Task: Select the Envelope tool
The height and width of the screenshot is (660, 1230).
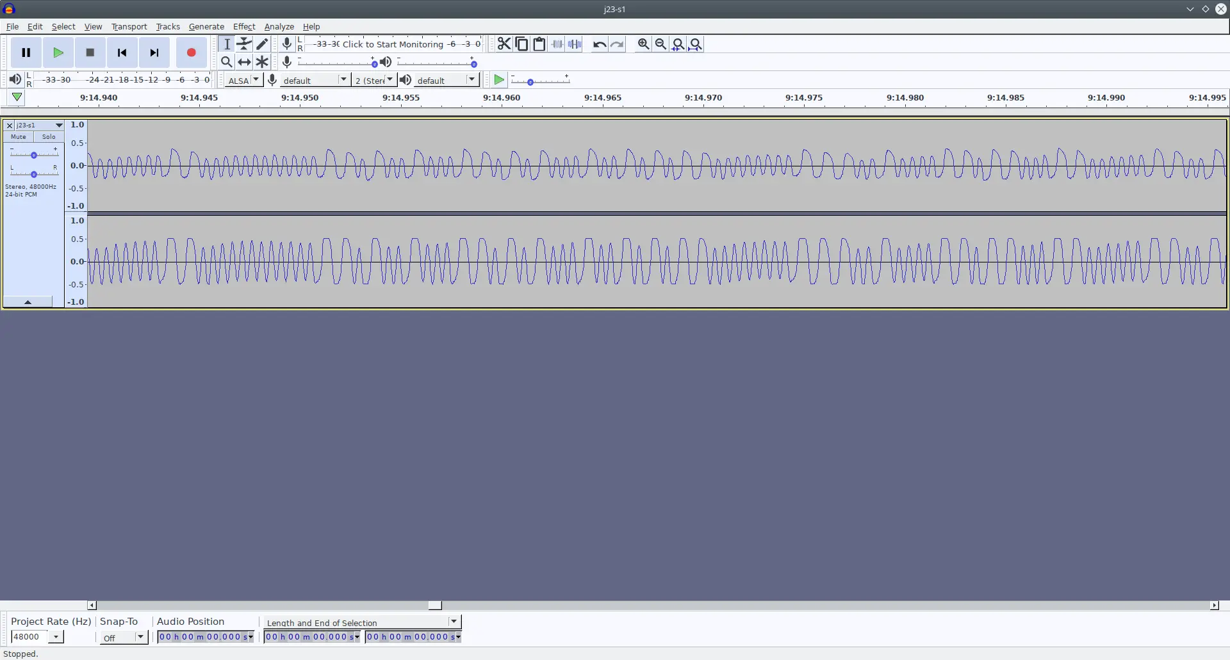Action: click(244, 44)
